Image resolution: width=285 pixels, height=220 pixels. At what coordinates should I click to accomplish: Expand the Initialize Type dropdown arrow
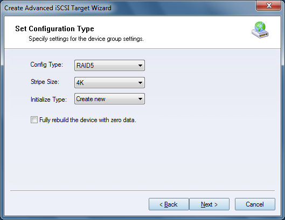[x=140, y=99]
